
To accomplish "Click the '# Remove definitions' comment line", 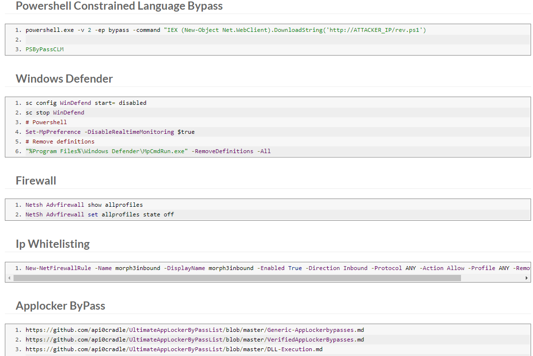I will click(x=60, y=142).
